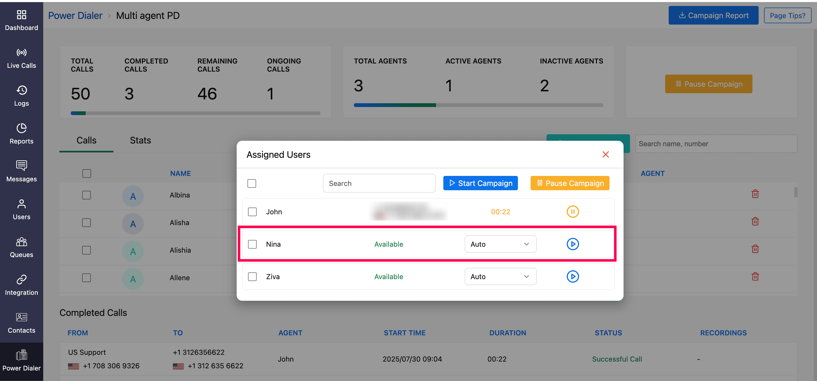Expand Nina's Auto dropdown
The image size is (817, 381).
500,244
